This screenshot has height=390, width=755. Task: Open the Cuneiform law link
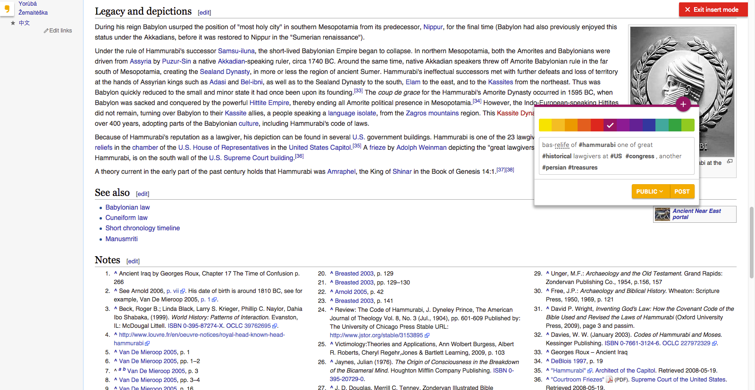tap(126, 218)
